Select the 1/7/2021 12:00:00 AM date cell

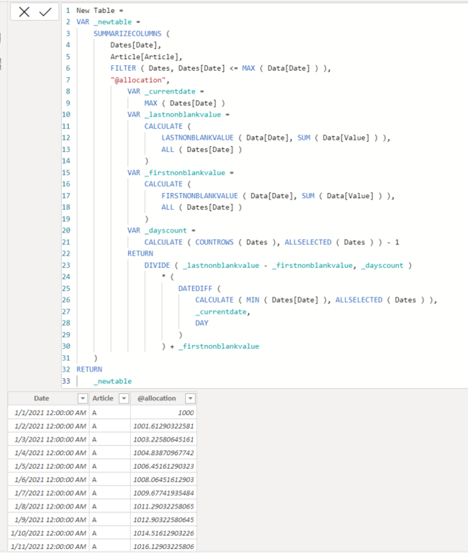pos(49,493)
